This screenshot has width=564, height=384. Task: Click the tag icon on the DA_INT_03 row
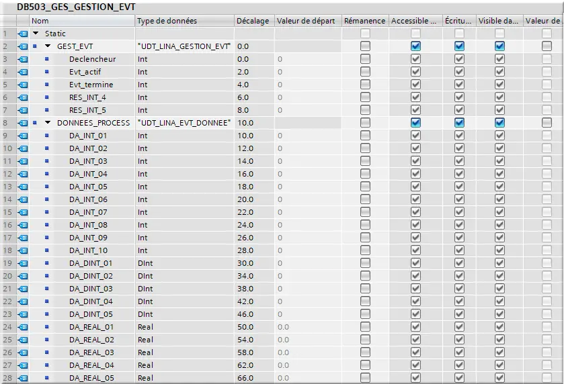point(23,161)
